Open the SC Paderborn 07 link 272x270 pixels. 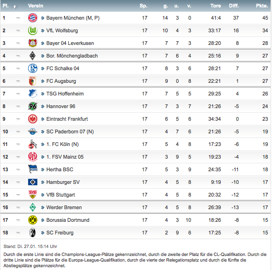coord(70,131)
